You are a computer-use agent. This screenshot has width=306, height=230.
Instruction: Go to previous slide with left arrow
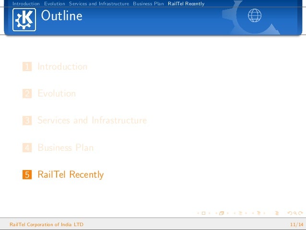tap(198, 213)
